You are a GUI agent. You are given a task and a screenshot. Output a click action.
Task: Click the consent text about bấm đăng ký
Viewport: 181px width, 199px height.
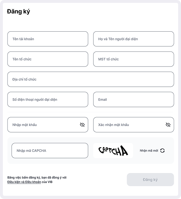pyautogui.click(x=37, y=177)
